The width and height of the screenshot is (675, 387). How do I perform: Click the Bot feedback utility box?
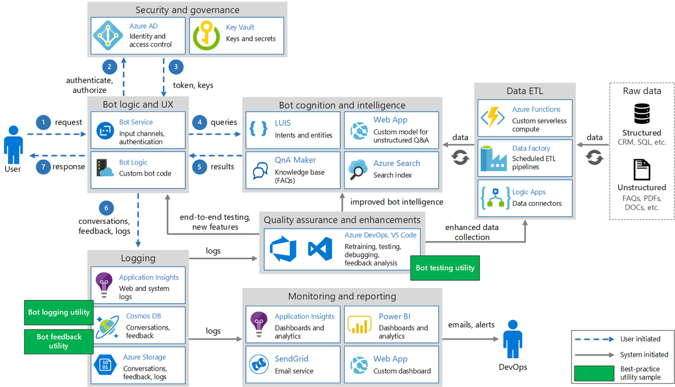59,341
